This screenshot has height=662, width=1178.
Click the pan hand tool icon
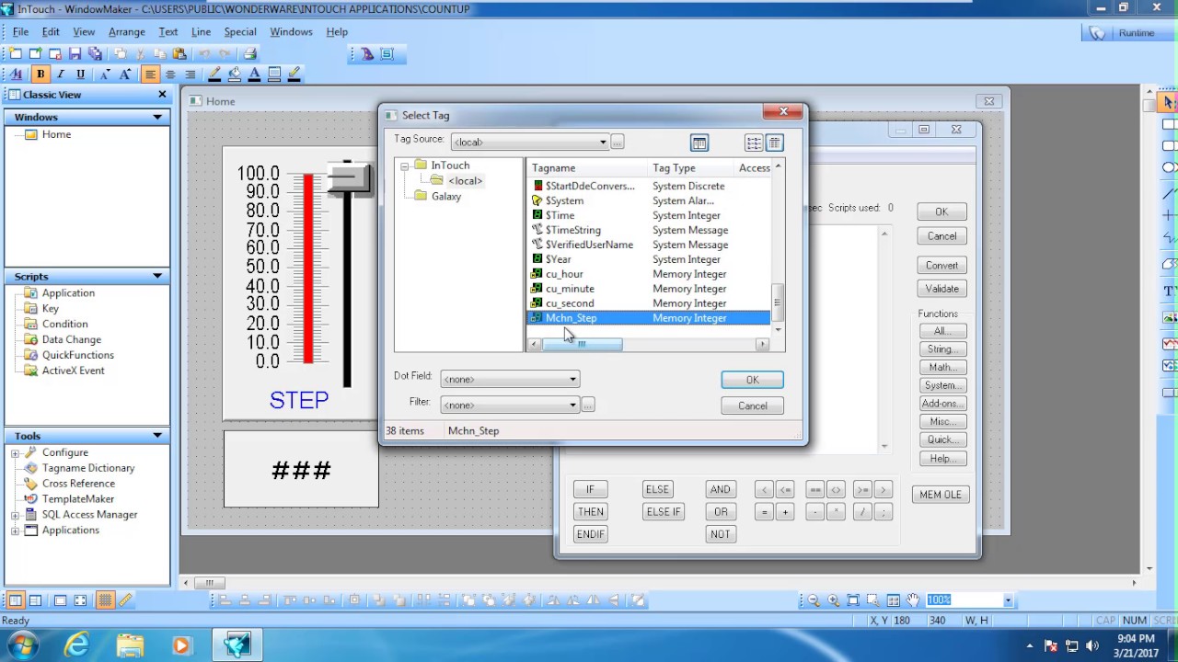pos(913,600)
